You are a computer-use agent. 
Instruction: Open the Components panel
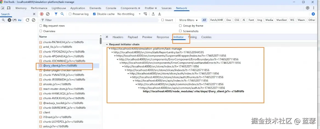tap(130, 8)
